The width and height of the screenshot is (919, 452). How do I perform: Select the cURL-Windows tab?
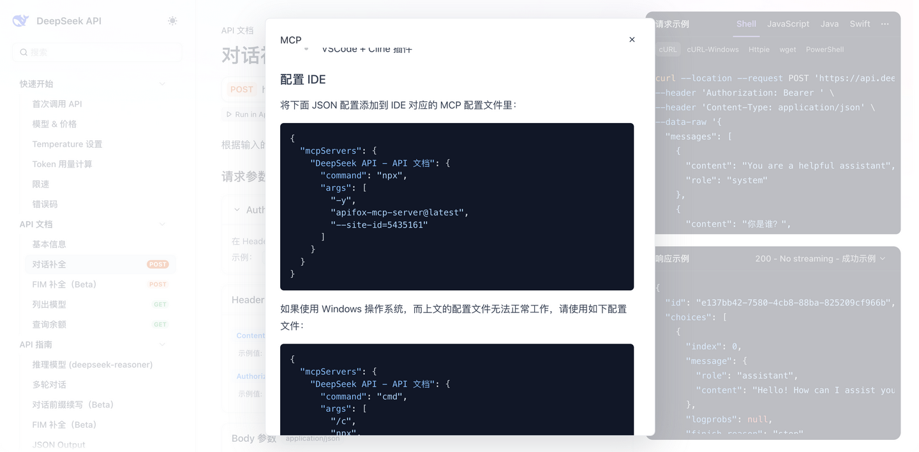[713, 49]
